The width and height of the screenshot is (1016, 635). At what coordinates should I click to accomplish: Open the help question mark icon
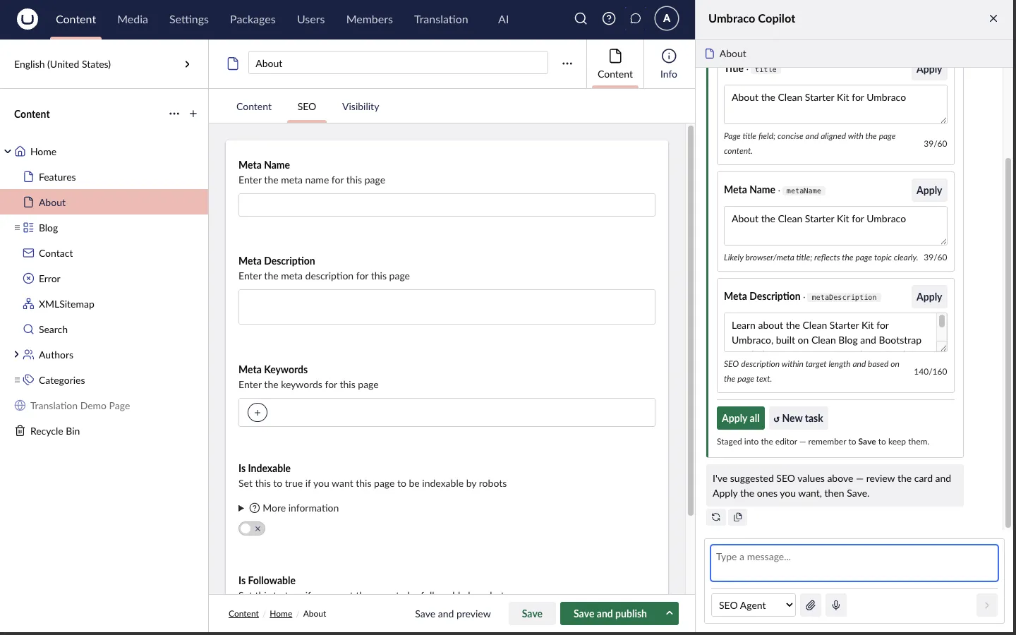coord(609,19)
